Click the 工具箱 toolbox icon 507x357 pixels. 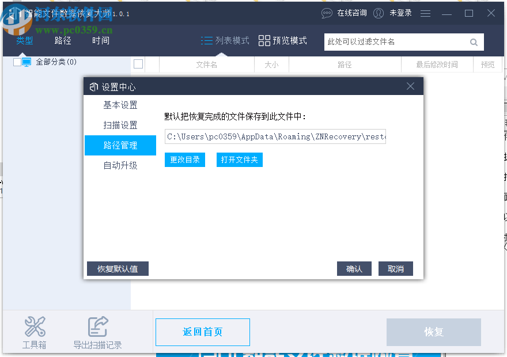click(35, 326)
